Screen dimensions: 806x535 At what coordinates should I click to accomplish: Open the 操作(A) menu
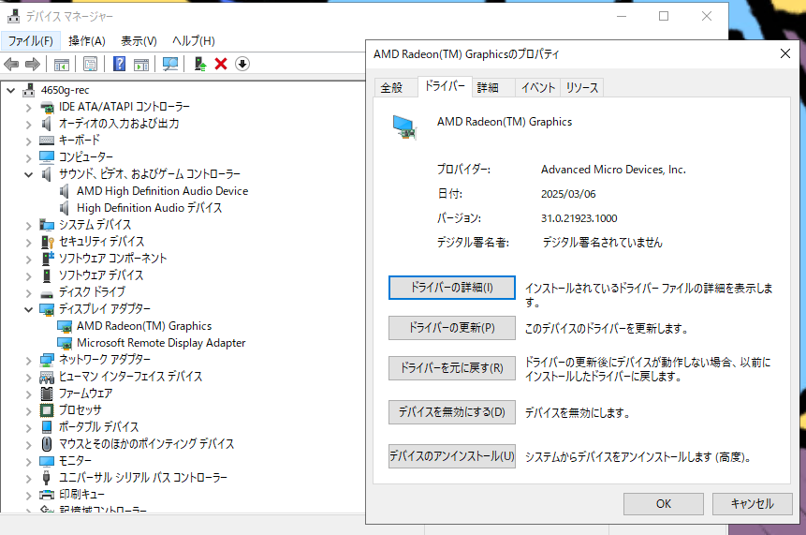[87, 40]
